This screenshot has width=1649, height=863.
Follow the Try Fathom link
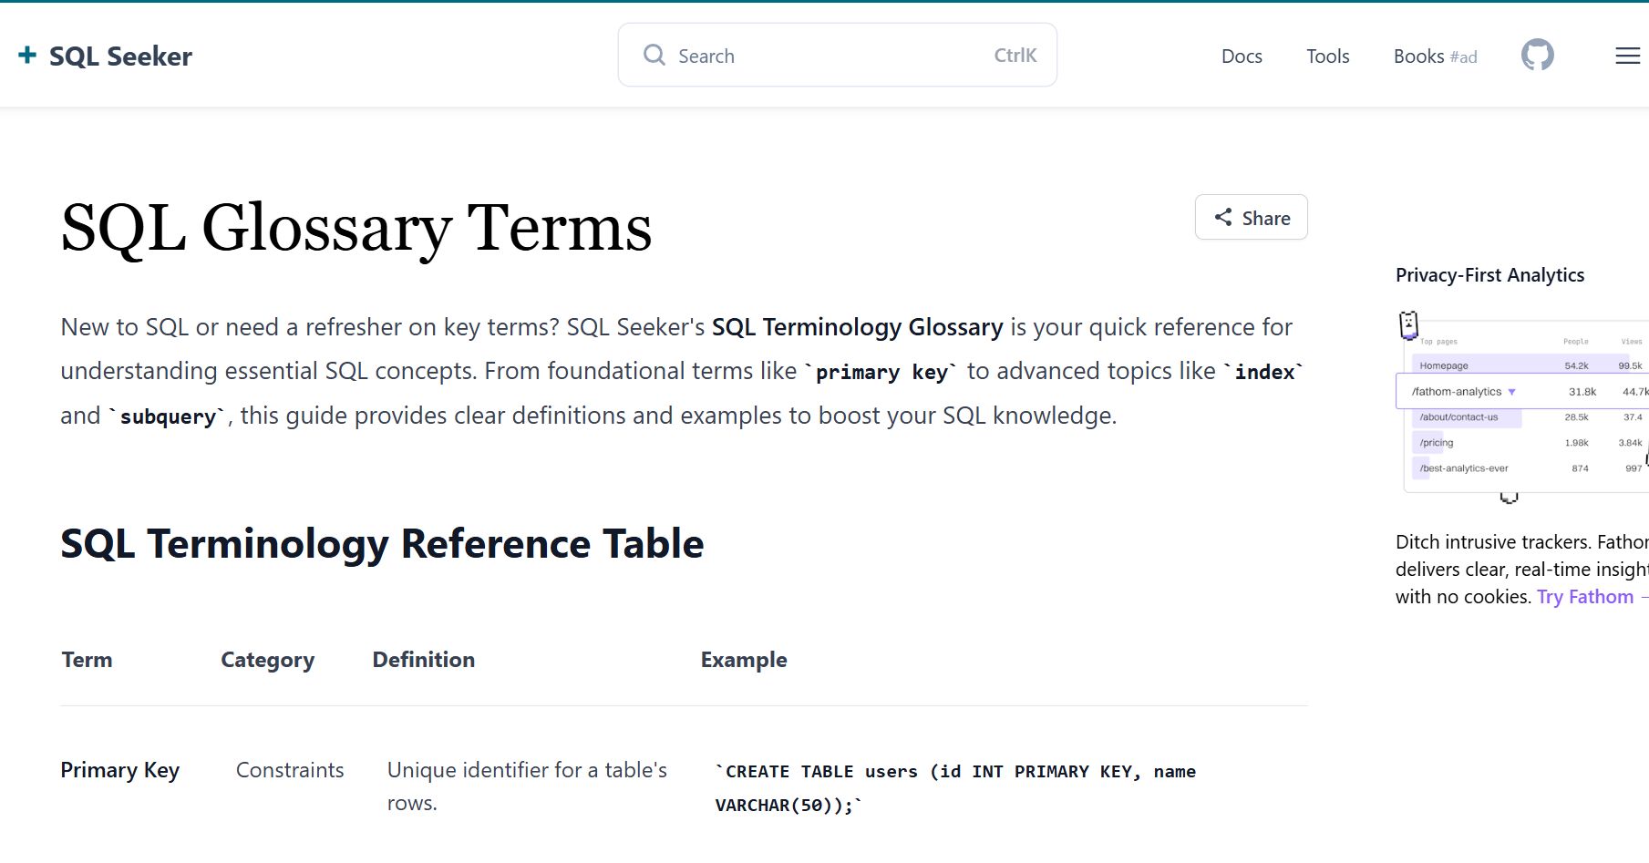click(x=1585, y=596)
